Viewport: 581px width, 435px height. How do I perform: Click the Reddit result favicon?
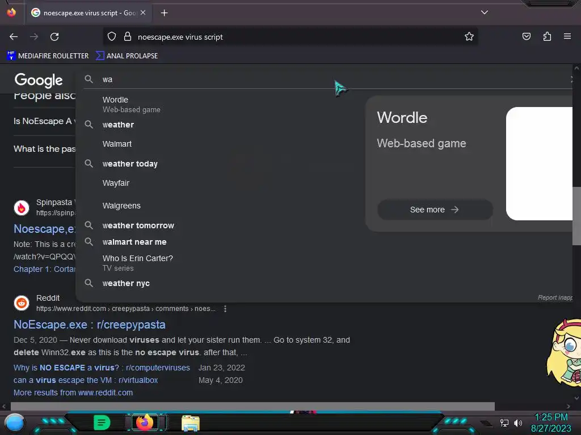tap(22, 303)
